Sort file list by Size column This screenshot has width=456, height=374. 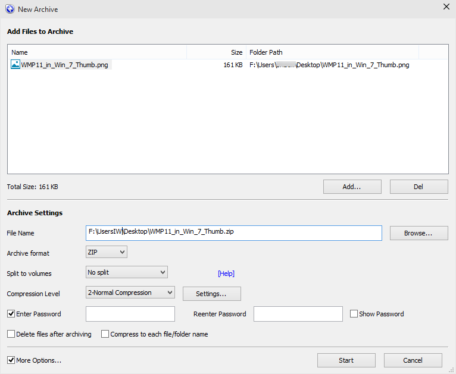pos(215,52)
